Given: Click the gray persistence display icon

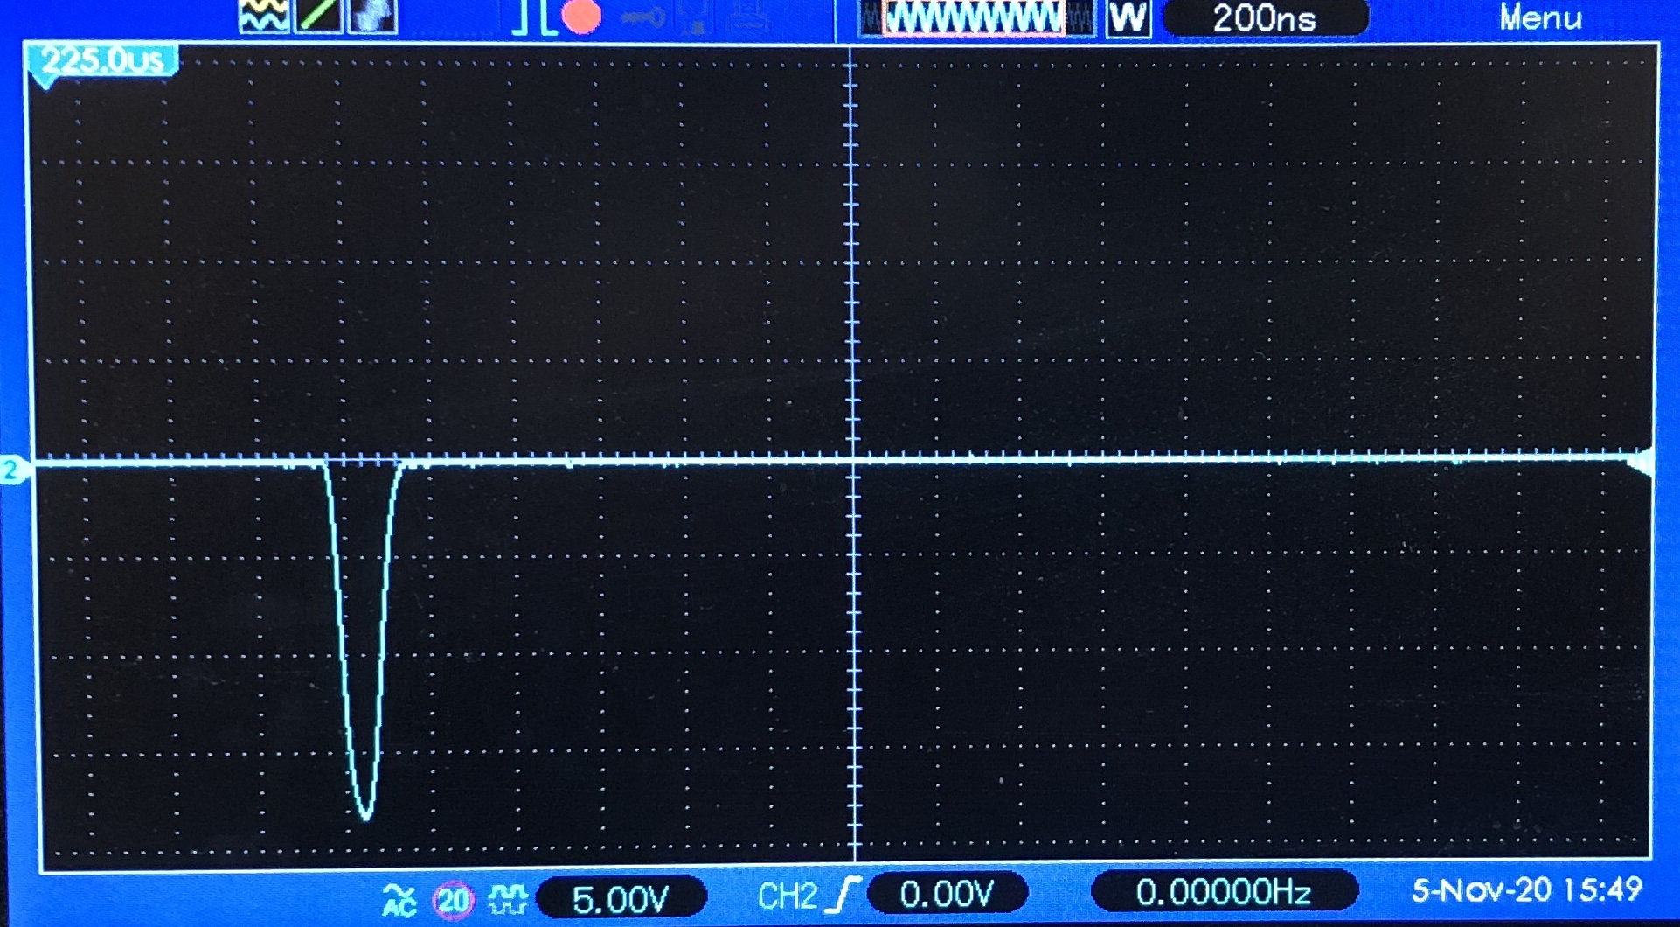Looking at the screenshot, I should coord(371,16).
